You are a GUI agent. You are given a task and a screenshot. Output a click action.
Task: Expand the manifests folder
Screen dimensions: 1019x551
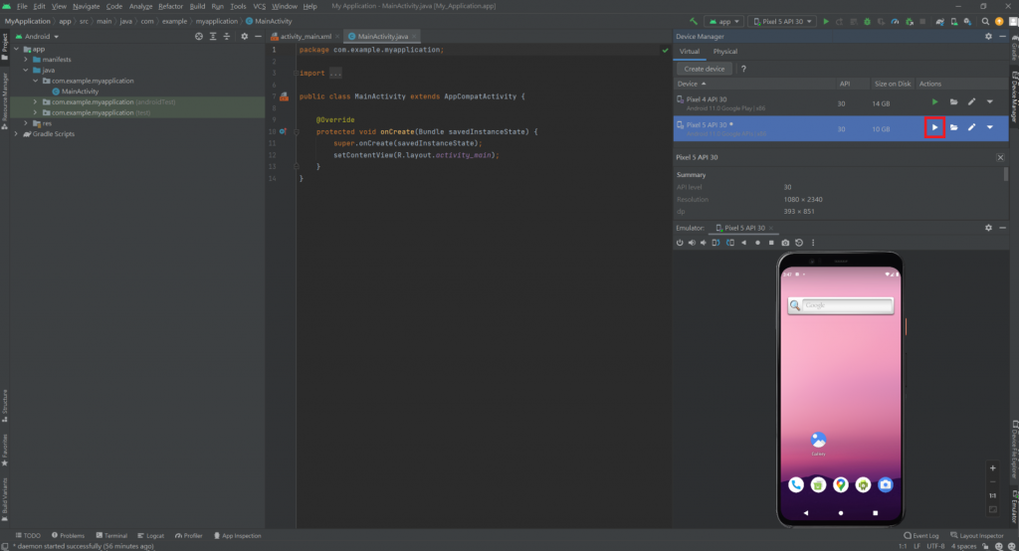click(x=26, y=59)
